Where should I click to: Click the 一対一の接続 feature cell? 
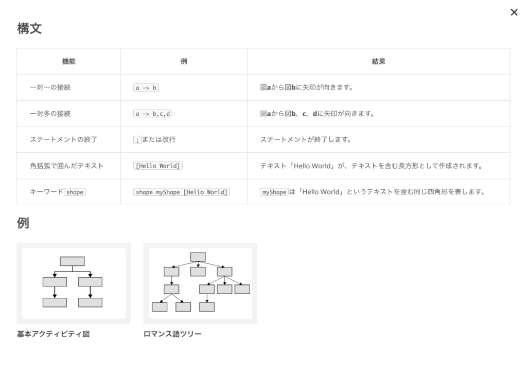tap(50, 87)
